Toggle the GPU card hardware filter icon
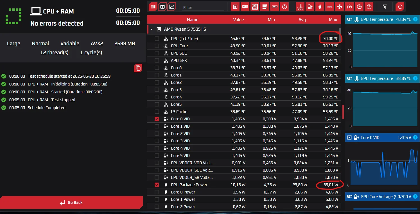420x214 pixels. coord(245,7)
